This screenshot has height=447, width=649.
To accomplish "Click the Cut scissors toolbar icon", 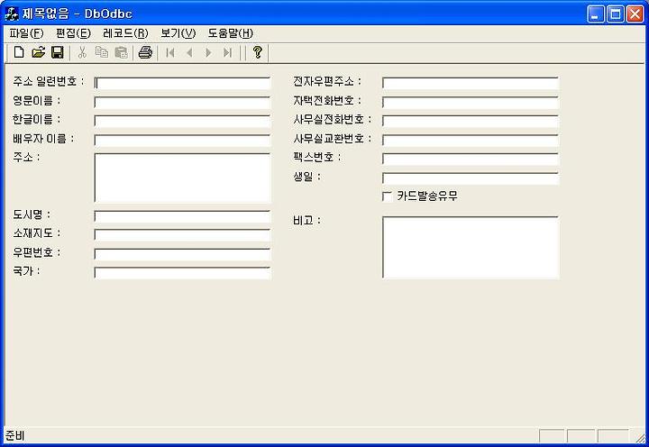I will pos(82,52).
